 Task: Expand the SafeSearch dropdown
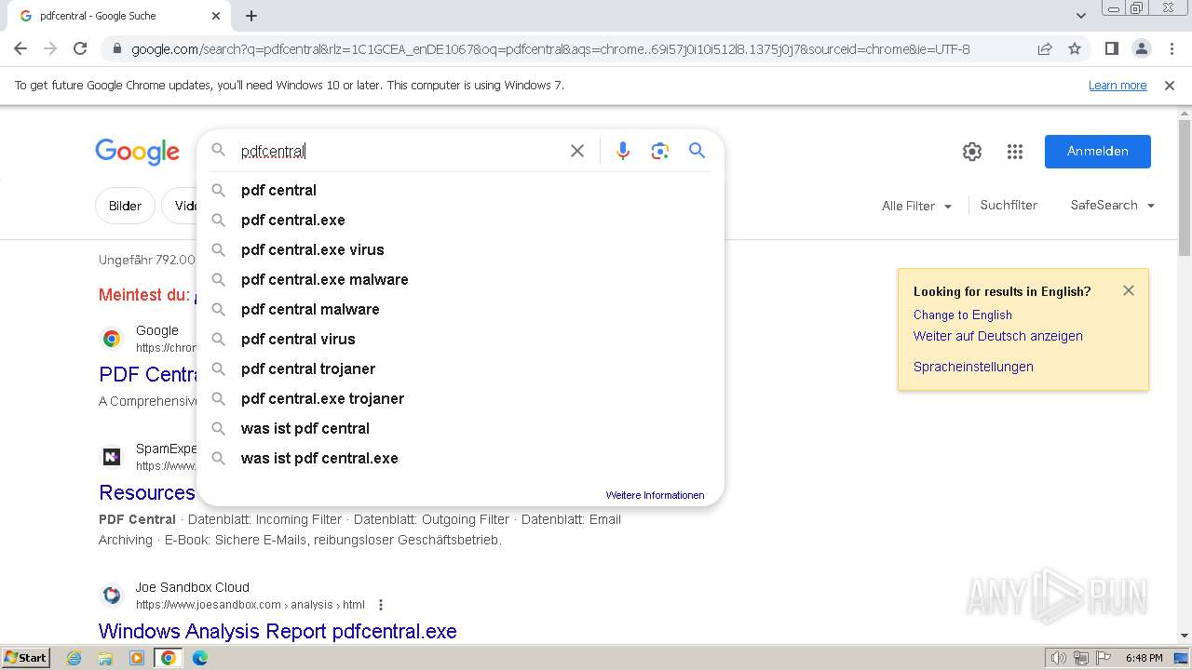click(1113, 206)
